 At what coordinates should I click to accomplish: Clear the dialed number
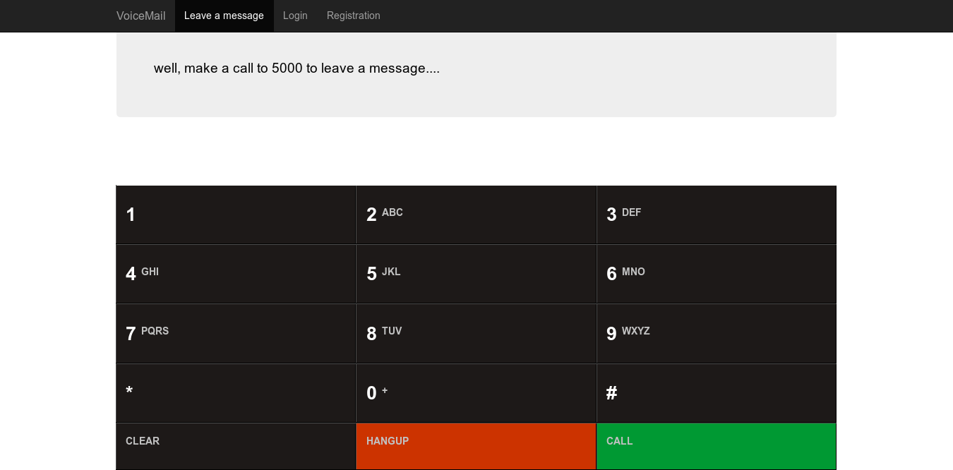point(236,446)
